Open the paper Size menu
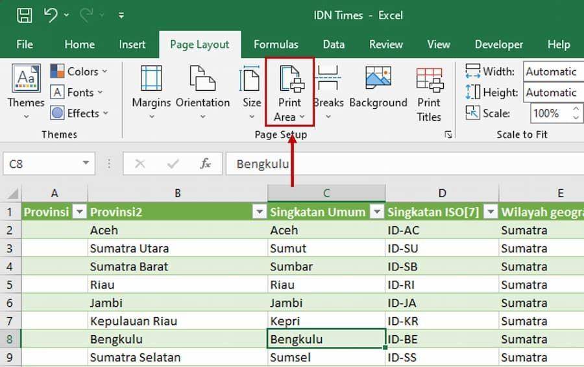 click(252, 92)
